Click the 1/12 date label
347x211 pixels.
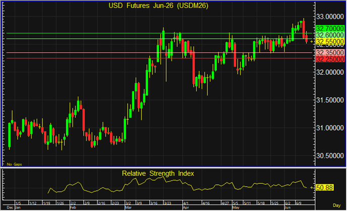33,203
